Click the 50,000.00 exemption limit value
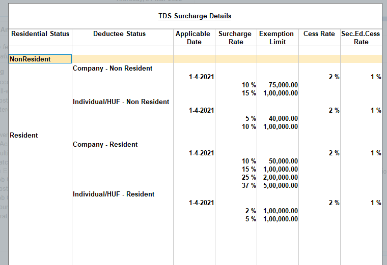The height and width of the screenshot is (265, 387). [283, 161]
